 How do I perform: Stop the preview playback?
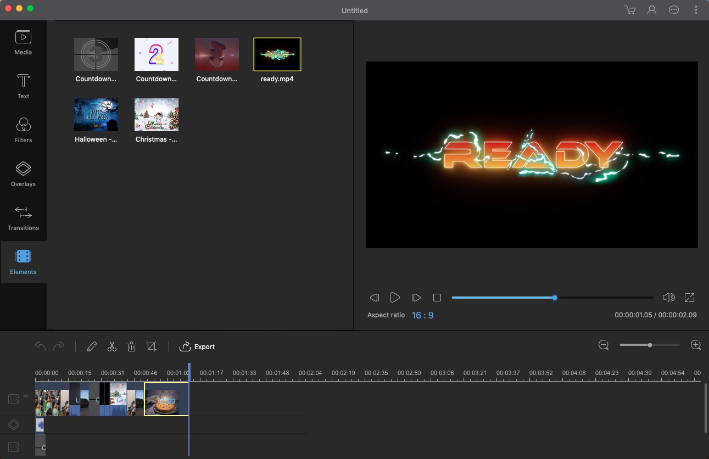[x=437, y=298]
